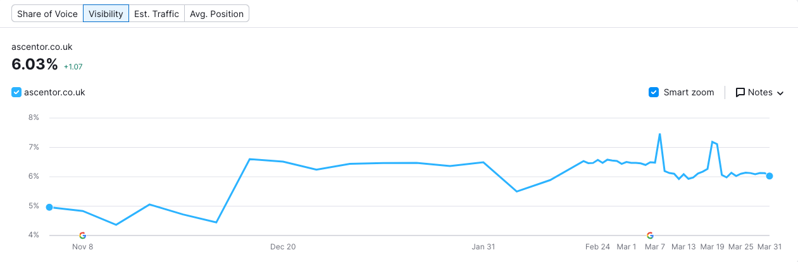Uncheck the ascentor.co.uk series checkbox
The width and height of the screenshot is (798, 262).
click(16, 93)
